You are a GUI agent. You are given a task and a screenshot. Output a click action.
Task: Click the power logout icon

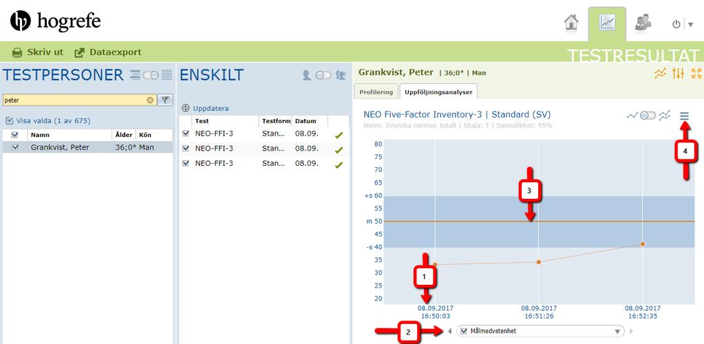point(676,24)
